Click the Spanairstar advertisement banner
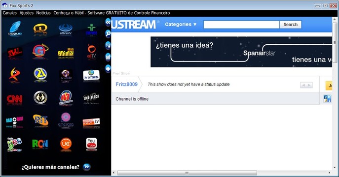 pyautogui.click(x=241, y=52)
